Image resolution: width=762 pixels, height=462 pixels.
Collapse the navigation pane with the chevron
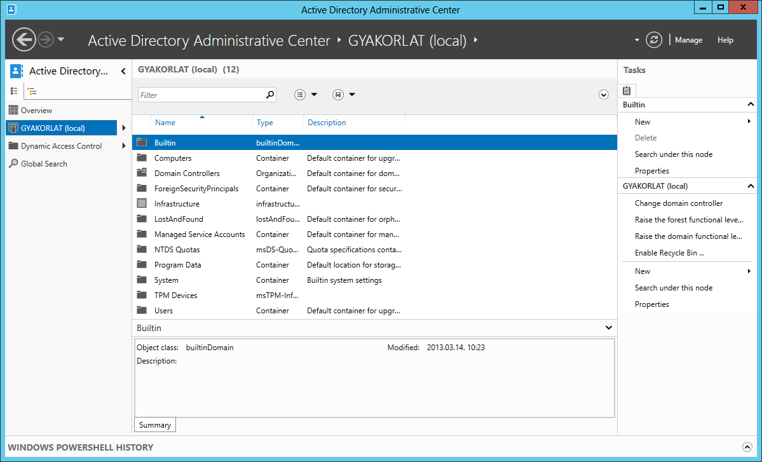pos(123,71)
